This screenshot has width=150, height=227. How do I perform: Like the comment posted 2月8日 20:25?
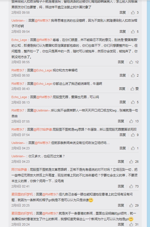pos(131,205)
